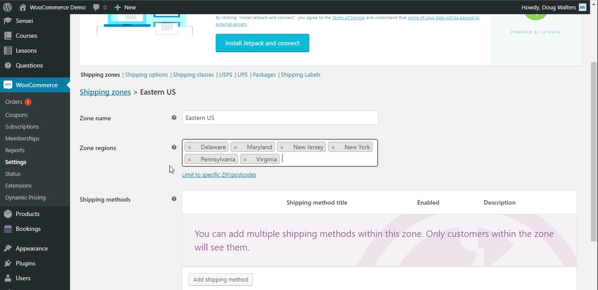598x290 pixels.
Task: Open the Settings submenu item
Action: [x=15, y=162]
